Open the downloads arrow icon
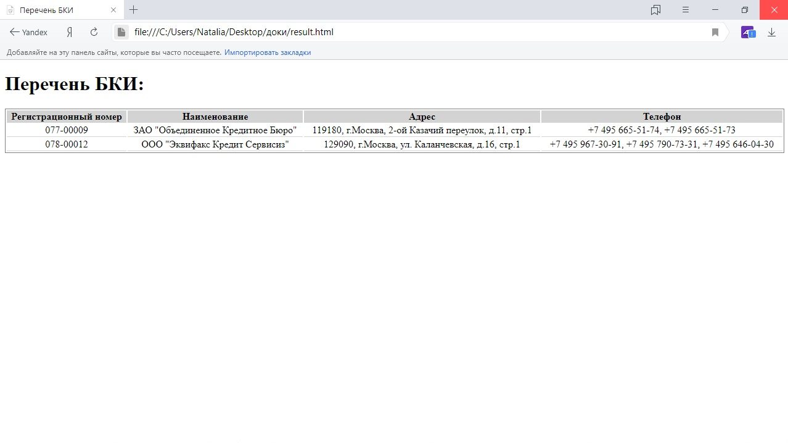 click(x=771, y=32)
